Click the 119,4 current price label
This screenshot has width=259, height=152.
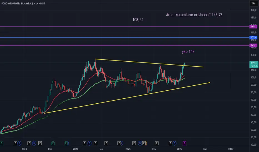tap(253, 63)
